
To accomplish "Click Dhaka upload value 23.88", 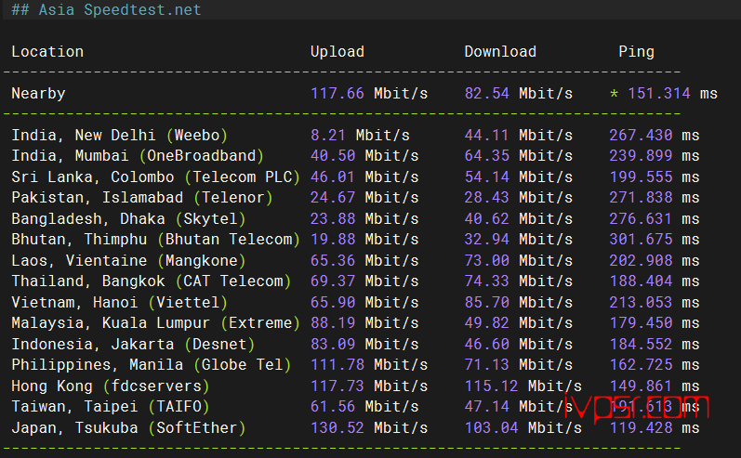I will click(332, 218).
